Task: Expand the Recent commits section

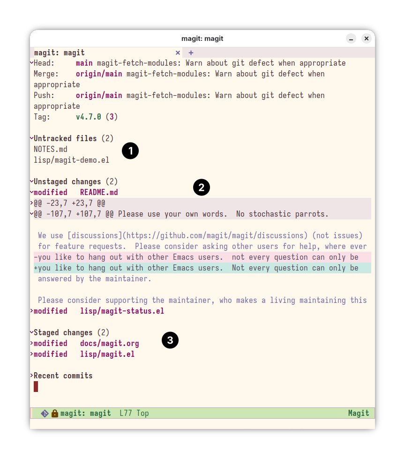Action: pos(31,375)
